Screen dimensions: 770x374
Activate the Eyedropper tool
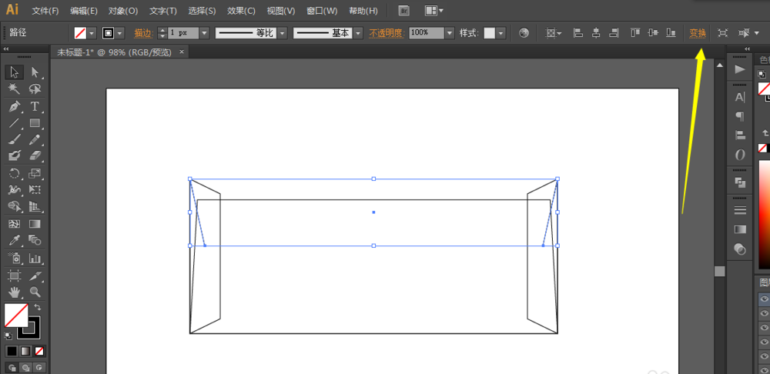click(14, 241)
